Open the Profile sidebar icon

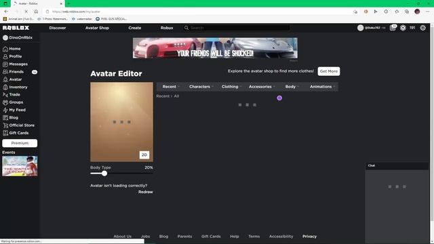click(5, 56)
